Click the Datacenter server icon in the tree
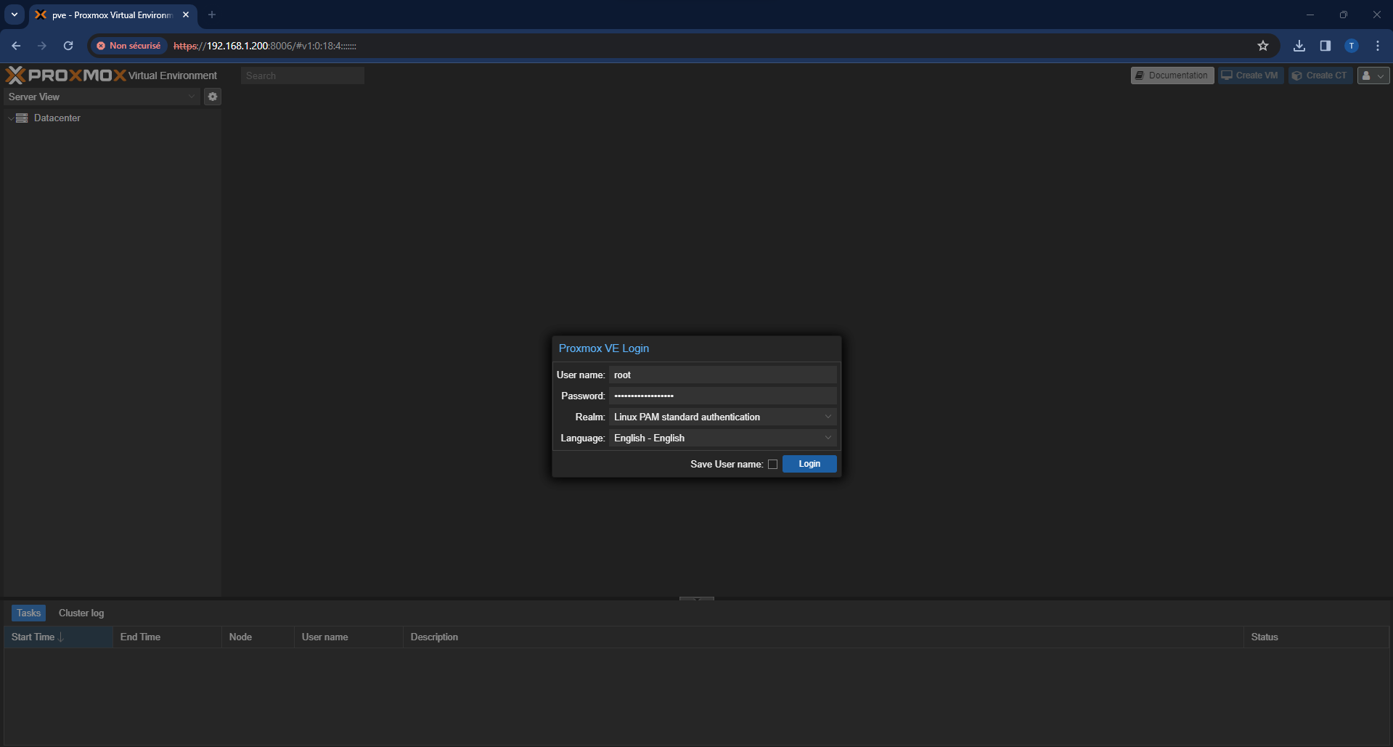Viewport: 1393px width, 747px height. 22,118
